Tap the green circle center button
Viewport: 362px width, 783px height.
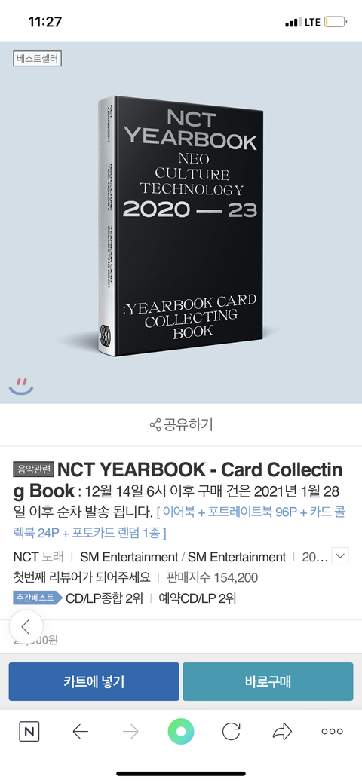point(181,732)
